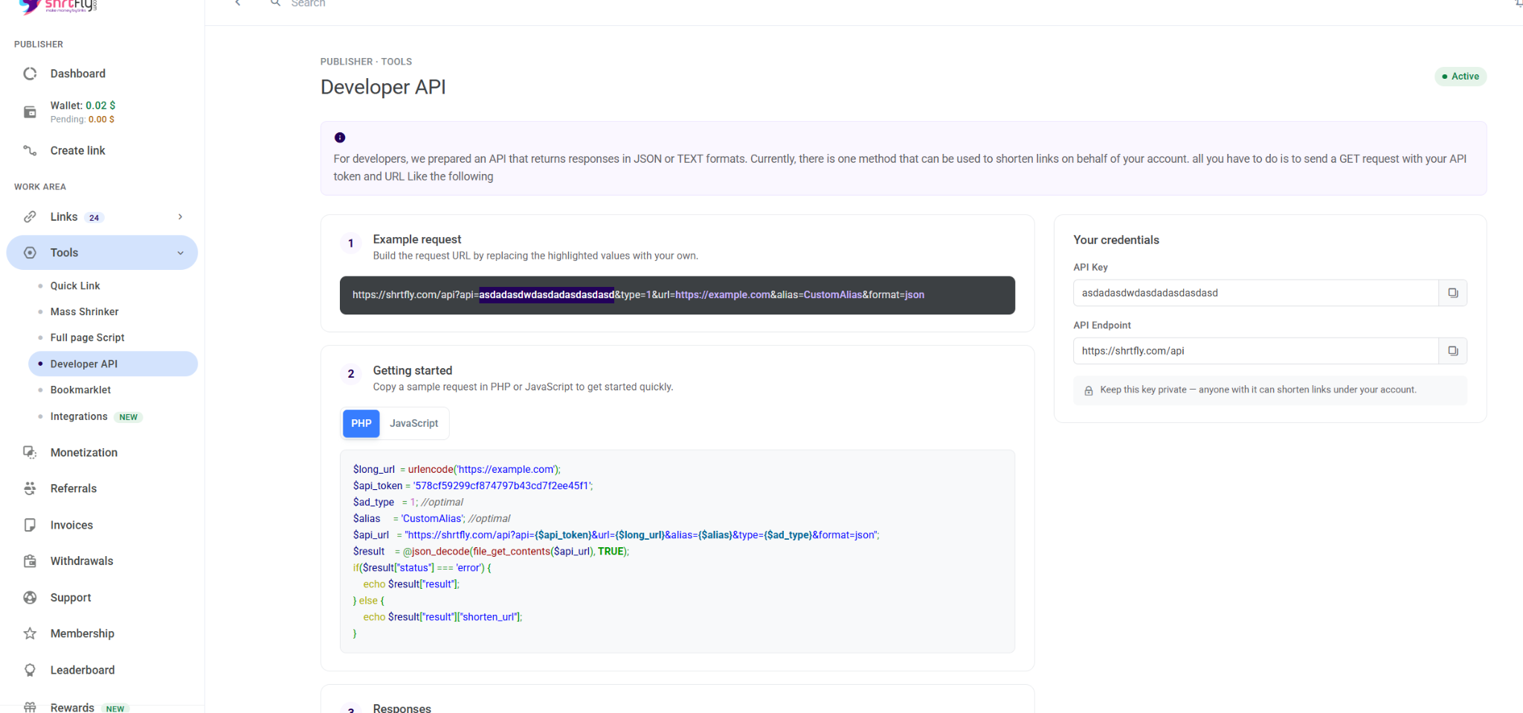Click the $api_token value in code
Screen dimensions: 1523x713
pyautogui.click(x=502, y=485)
